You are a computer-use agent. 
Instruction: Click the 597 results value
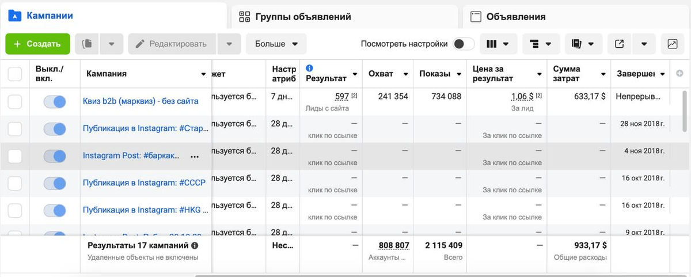point(343,97)
